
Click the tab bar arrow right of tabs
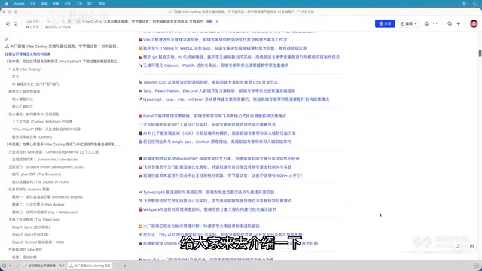[117, 266]
